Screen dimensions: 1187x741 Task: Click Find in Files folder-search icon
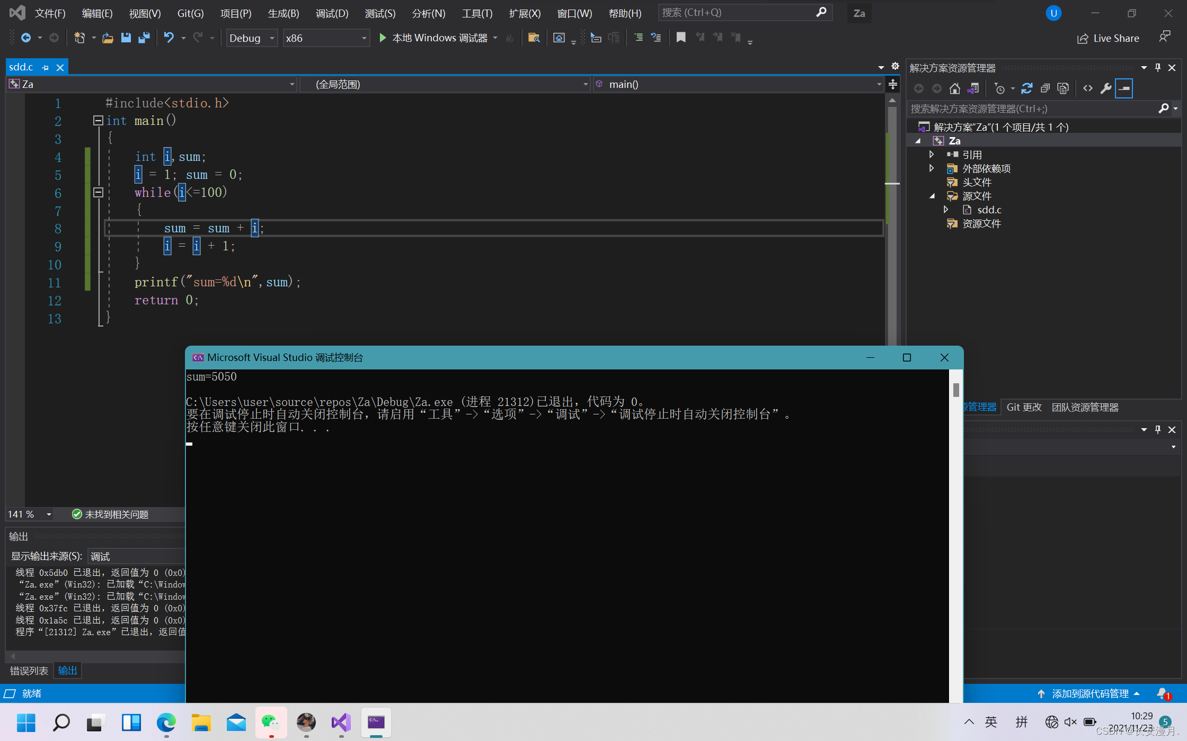point(534,38)
